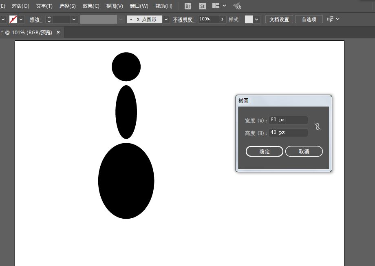Toggle the constrain proportions link in Ellipse dialog
The image size is (375, 266).
click(318, 126)
